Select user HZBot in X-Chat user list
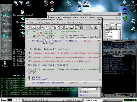This screenshot has height=102, width=137. pyautogui.click(x=109, y=33)
